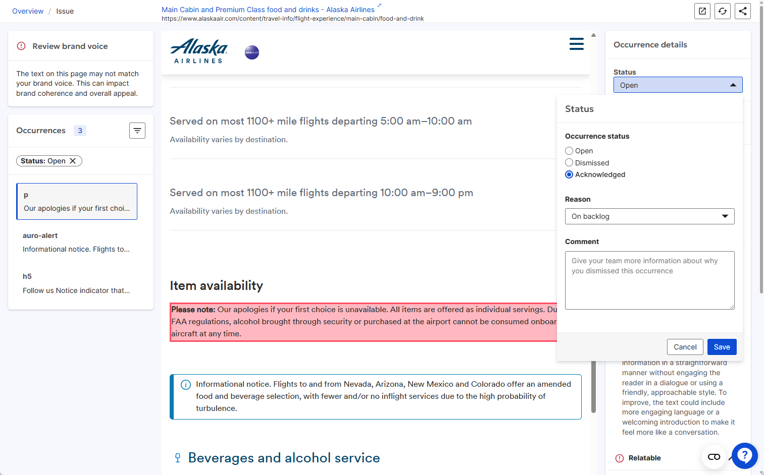Click the Occurrence details heading

click(650, 45)
